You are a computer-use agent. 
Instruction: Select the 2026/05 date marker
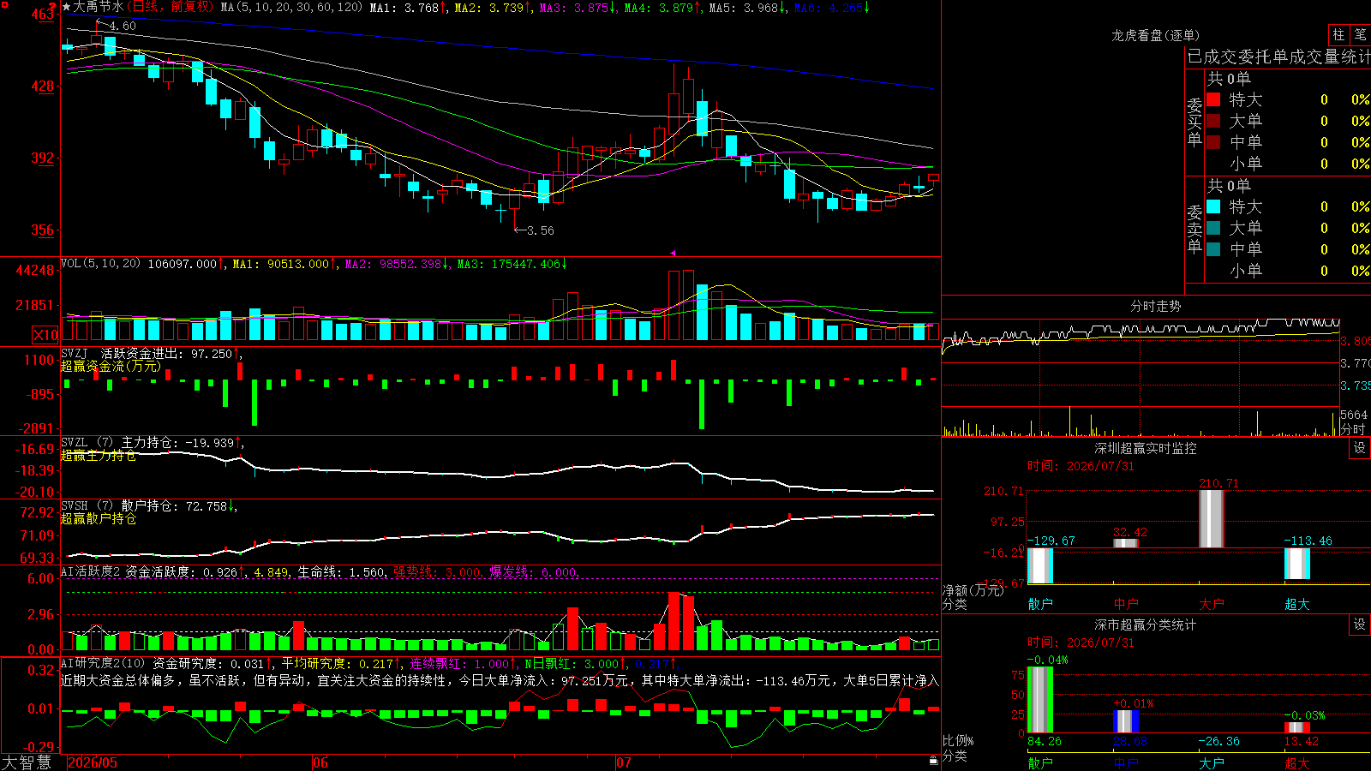[x=93, y=762]
